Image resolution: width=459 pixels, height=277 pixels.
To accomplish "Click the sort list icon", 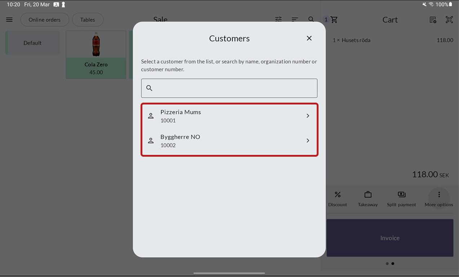I will coord(295,19).
